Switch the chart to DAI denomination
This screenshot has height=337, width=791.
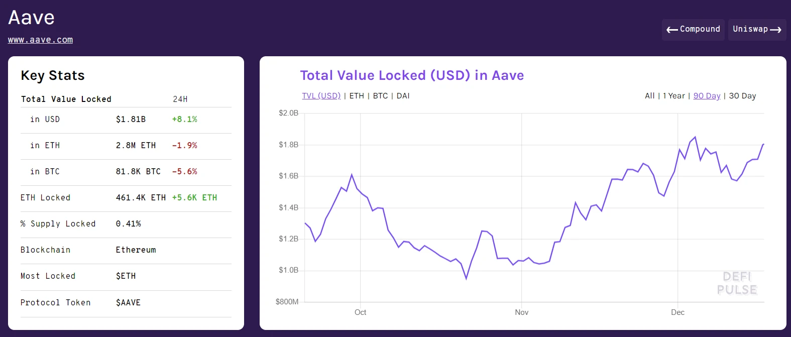(403, 95)
